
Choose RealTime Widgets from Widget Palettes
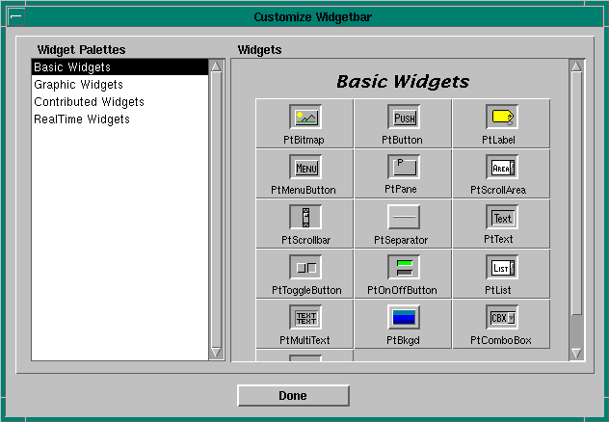[x=81, y=119]
